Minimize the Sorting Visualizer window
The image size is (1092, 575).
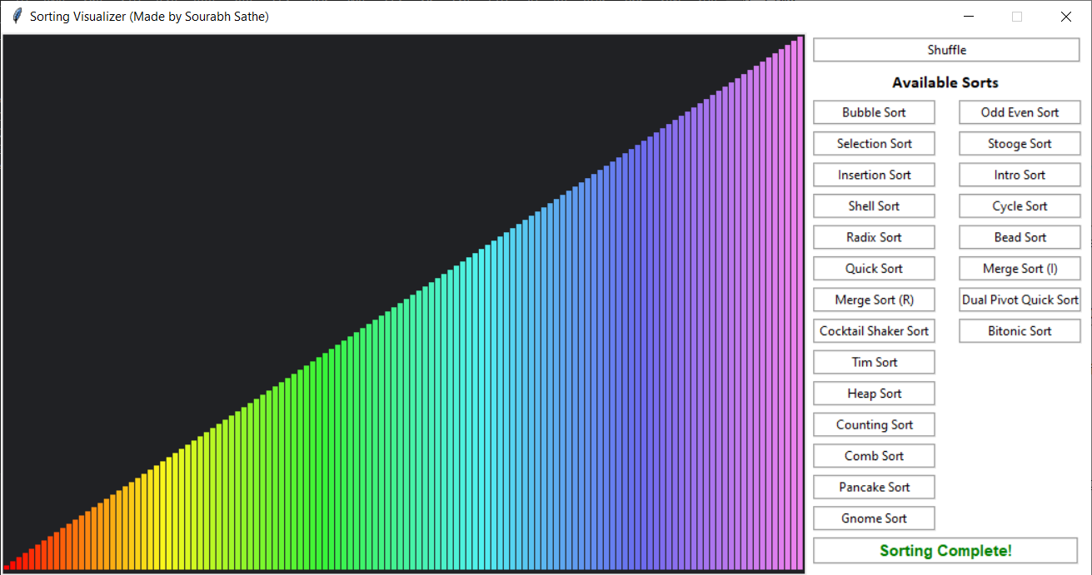[x=969, y=16]
